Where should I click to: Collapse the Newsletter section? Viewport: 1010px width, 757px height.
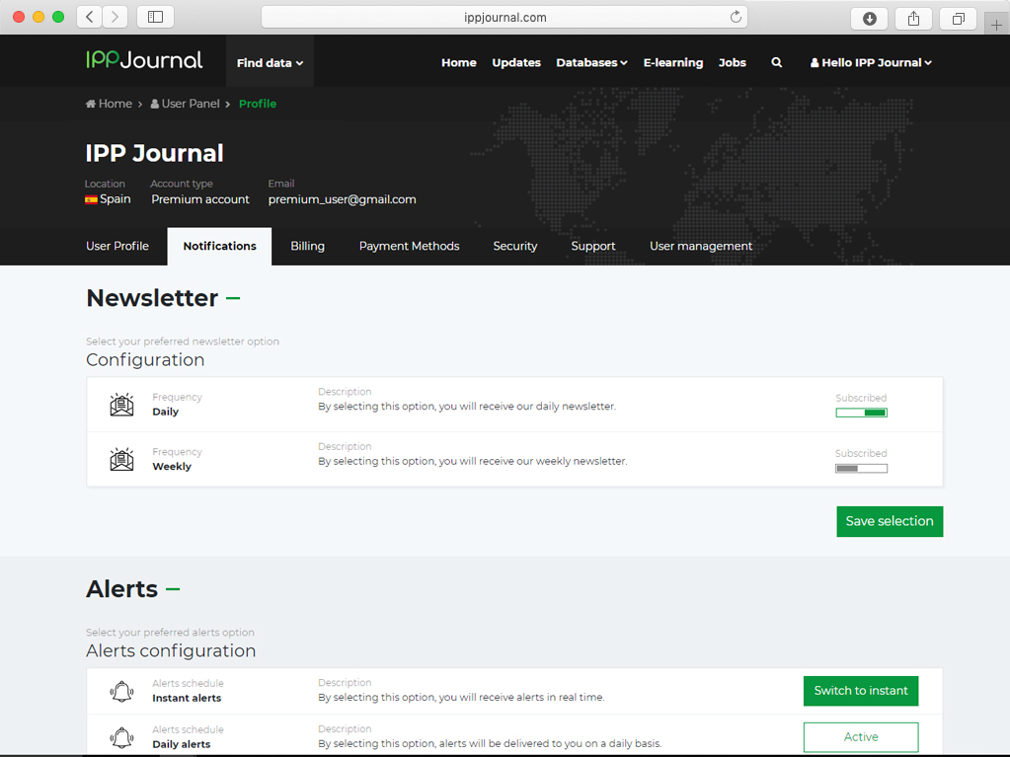pos(233,297)
